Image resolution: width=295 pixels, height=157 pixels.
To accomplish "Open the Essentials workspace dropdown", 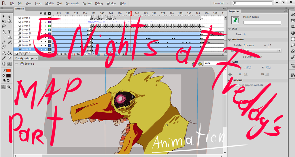I will [x=220, y=3].
